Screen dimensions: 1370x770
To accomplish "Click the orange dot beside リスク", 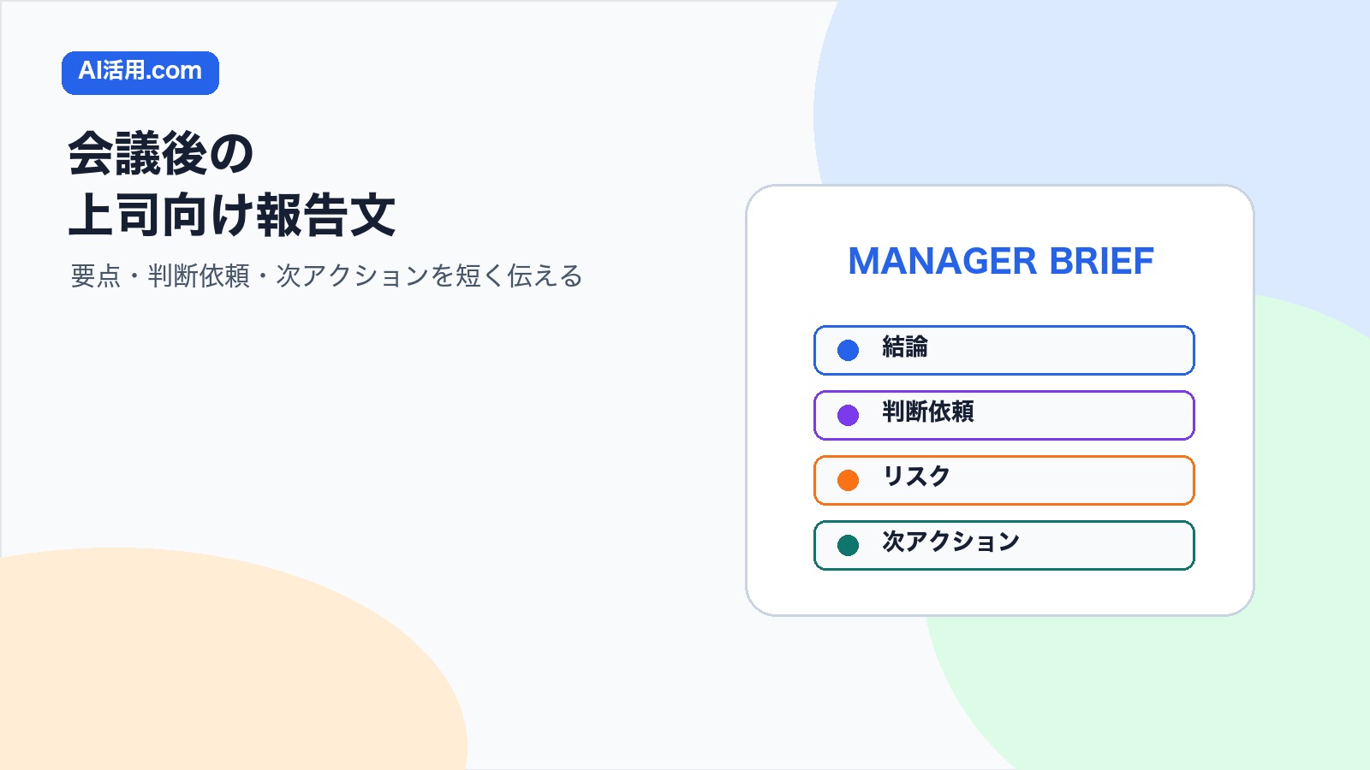I will pos(848,480).
